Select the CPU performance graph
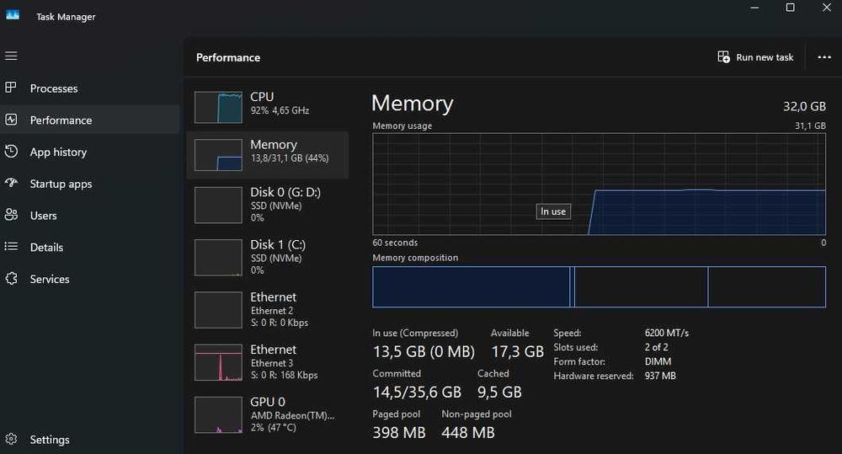Viewport: 842px width, 454px height. tap(218, 107)
